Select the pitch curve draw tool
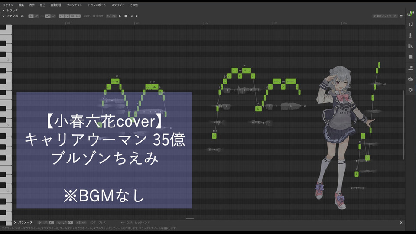416x234 pixels. 53,16
